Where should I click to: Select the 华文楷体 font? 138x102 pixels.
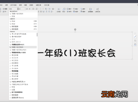click(x=23, y=68)
